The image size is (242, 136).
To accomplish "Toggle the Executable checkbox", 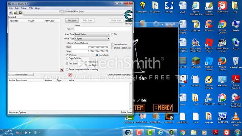I will (x=97, y=55).
